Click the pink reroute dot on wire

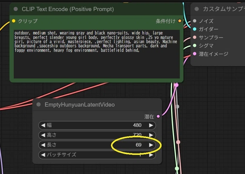click(178, 142)
